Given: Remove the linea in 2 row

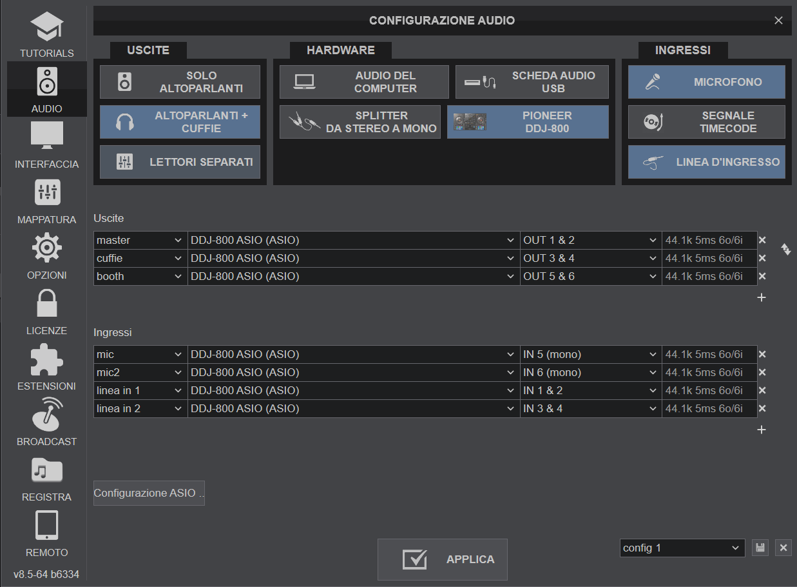Looking at the screenshot, I should click(x=762, y=408).
